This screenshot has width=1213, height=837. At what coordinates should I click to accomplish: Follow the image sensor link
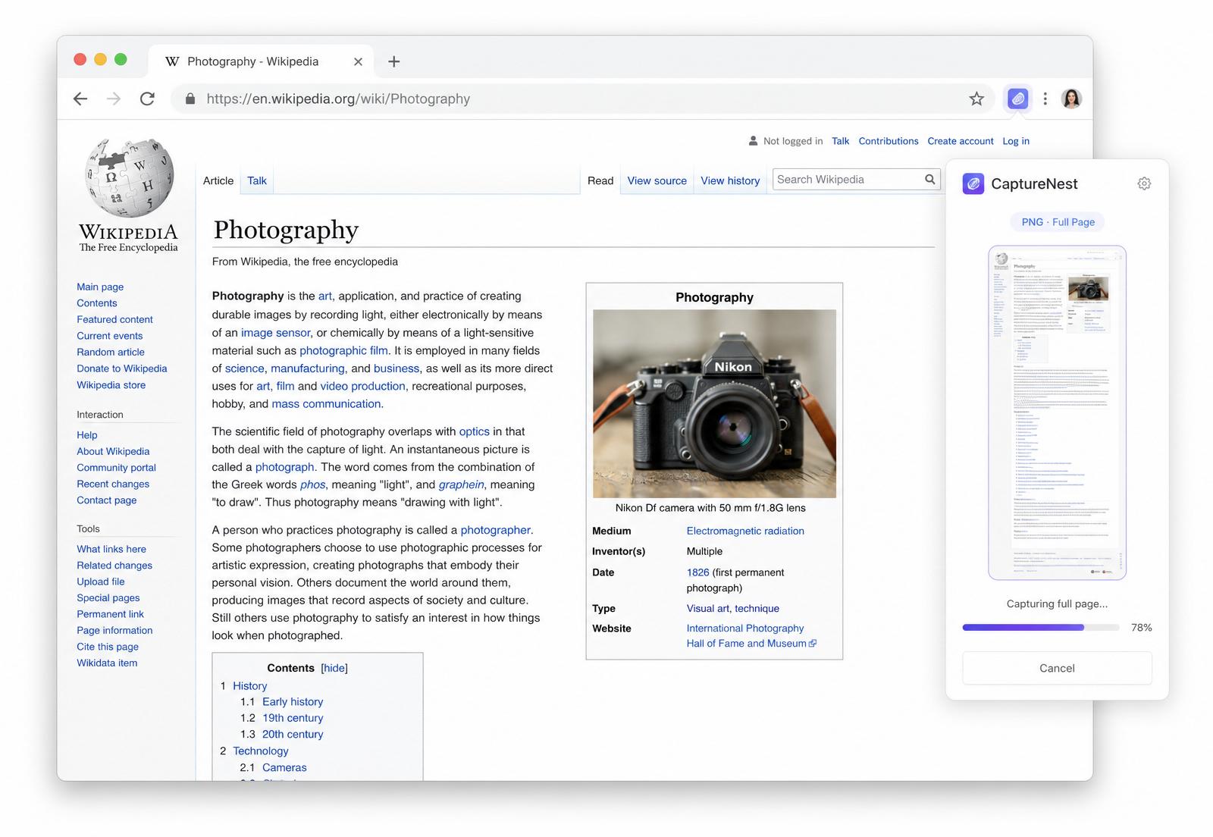[275, 333]
